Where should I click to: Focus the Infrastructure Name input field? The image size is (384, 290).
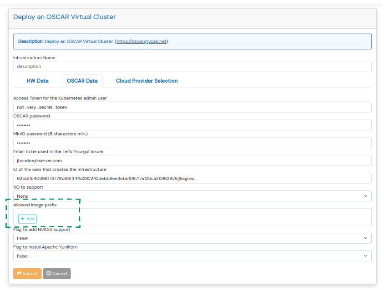192,66
